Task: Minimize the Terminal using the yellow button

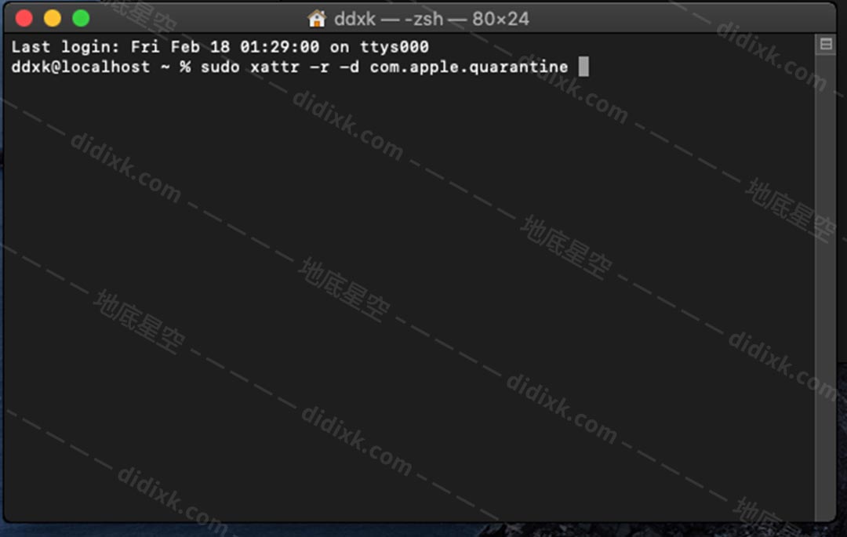Action: (53, 18)
